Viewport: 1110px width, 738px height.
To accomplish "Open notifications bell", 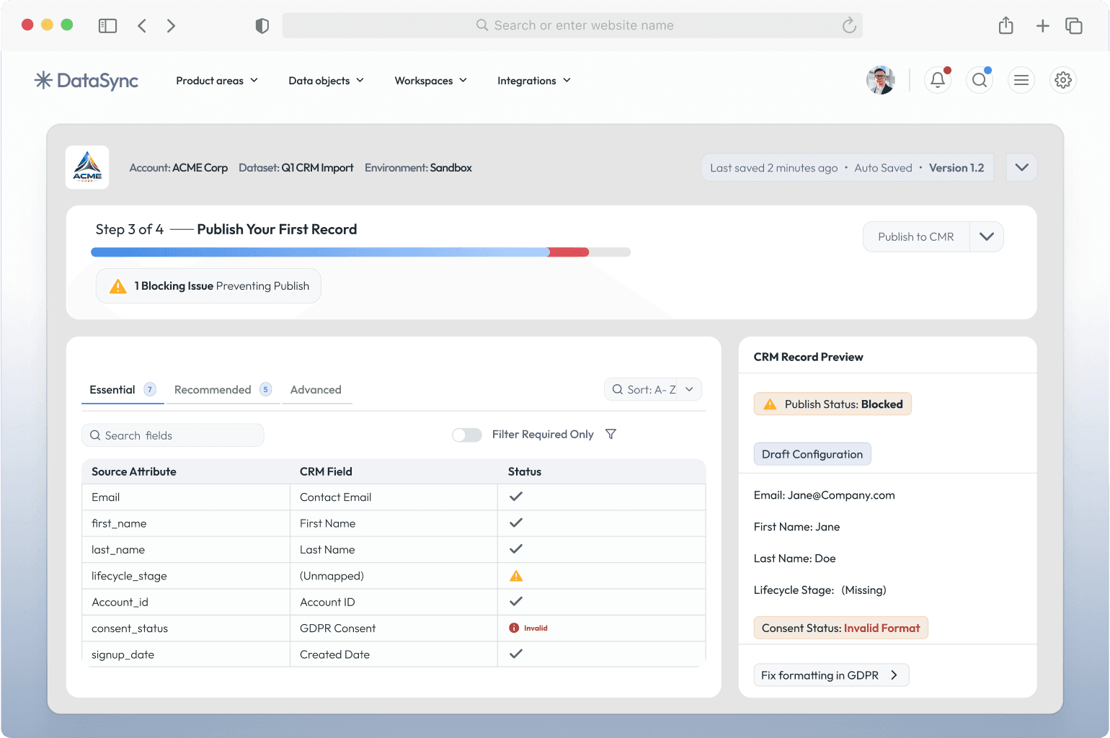I will click(937, 80).
